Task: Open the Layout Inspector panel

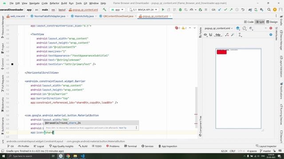Action: point(266,146)
